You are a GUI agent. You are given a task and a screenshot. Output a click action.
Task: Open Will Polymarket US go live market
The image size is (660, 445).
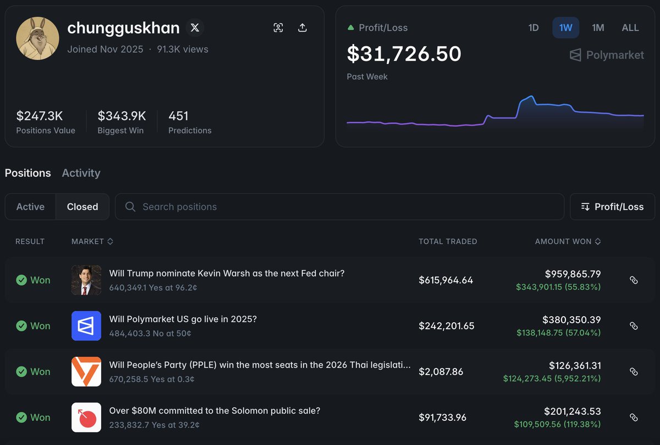[183, 319]
